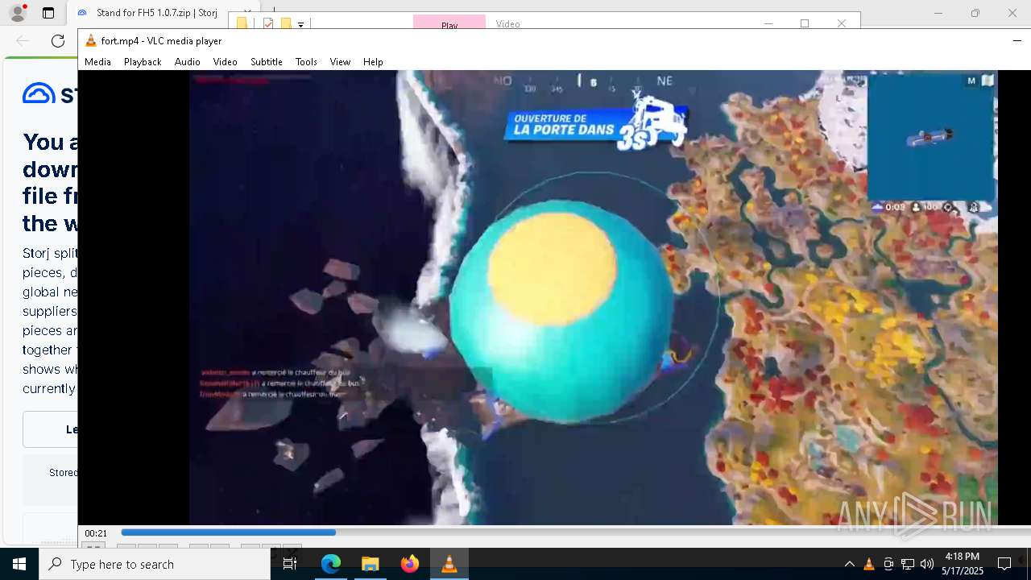1031x580 pixels.
Task: Restore down the Edge window
Action: pyautogui.click(x=975, y=13)
